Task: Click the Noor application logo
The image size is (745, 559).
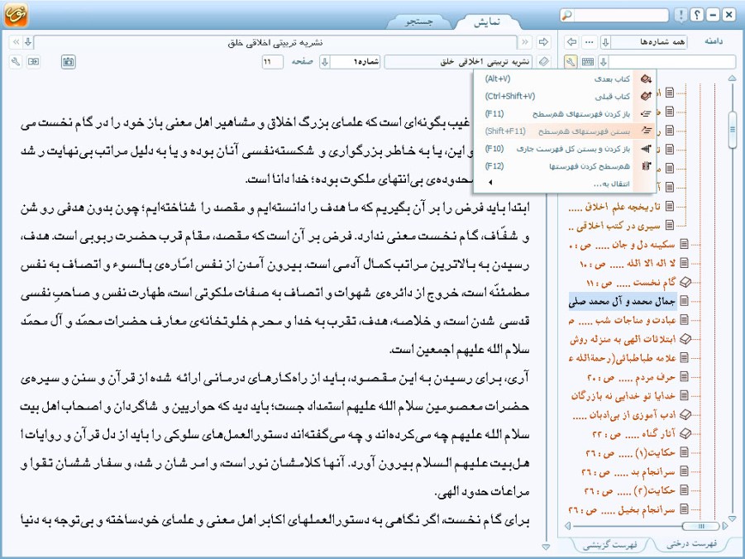Action: (x=17, y=15)
